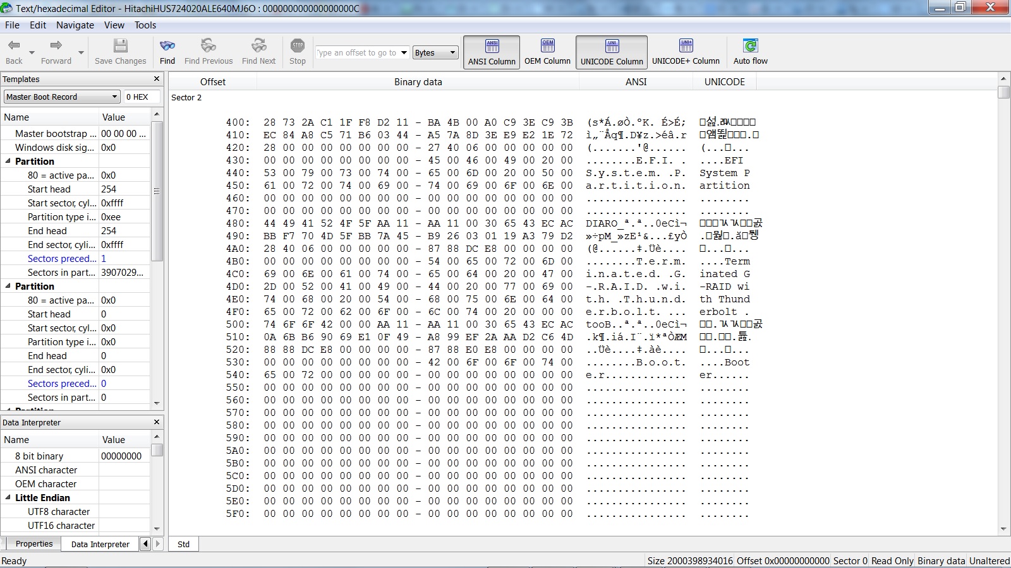Switch to the Properties tab
This screenshot has width=1011, height=568.
34,543
